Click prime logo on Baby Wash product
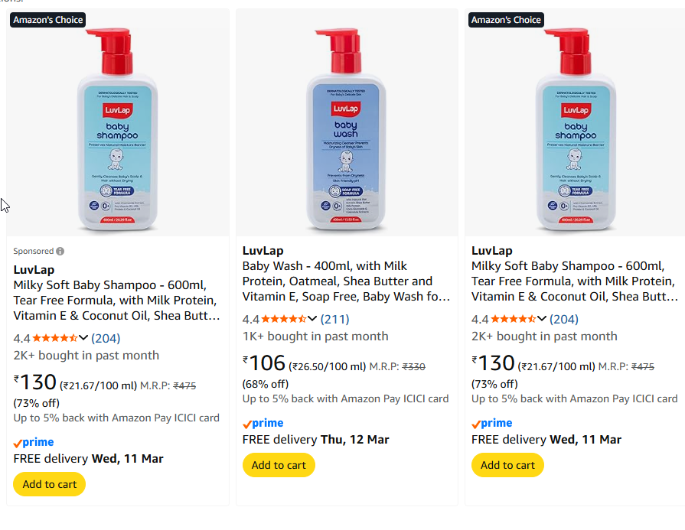The height and width of the screenshot is (530, 685). 263,423
